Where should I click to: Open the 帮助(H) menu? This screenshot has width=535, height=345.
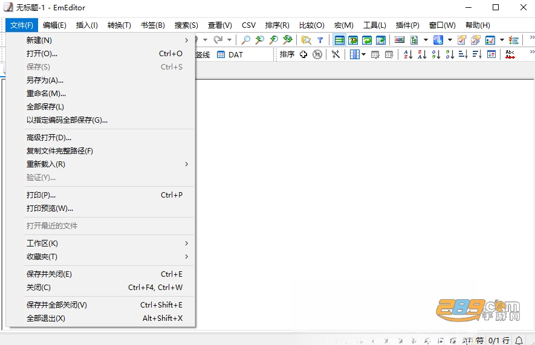[478, 25]
